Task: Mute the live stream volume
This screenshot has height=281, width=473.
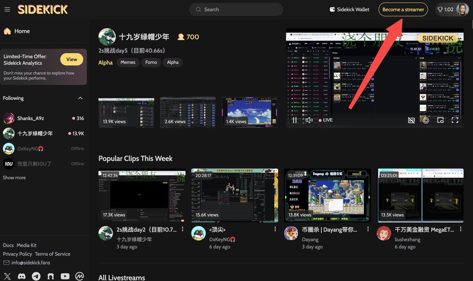Action: [x=309, y=120]
